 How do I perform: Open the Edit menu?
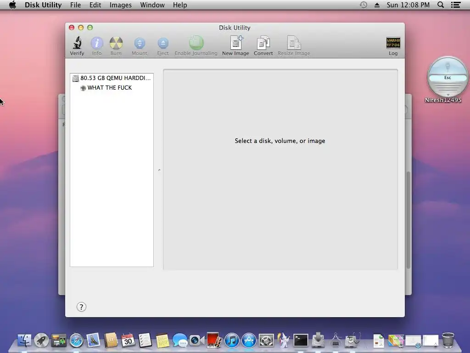click(95, 5)
